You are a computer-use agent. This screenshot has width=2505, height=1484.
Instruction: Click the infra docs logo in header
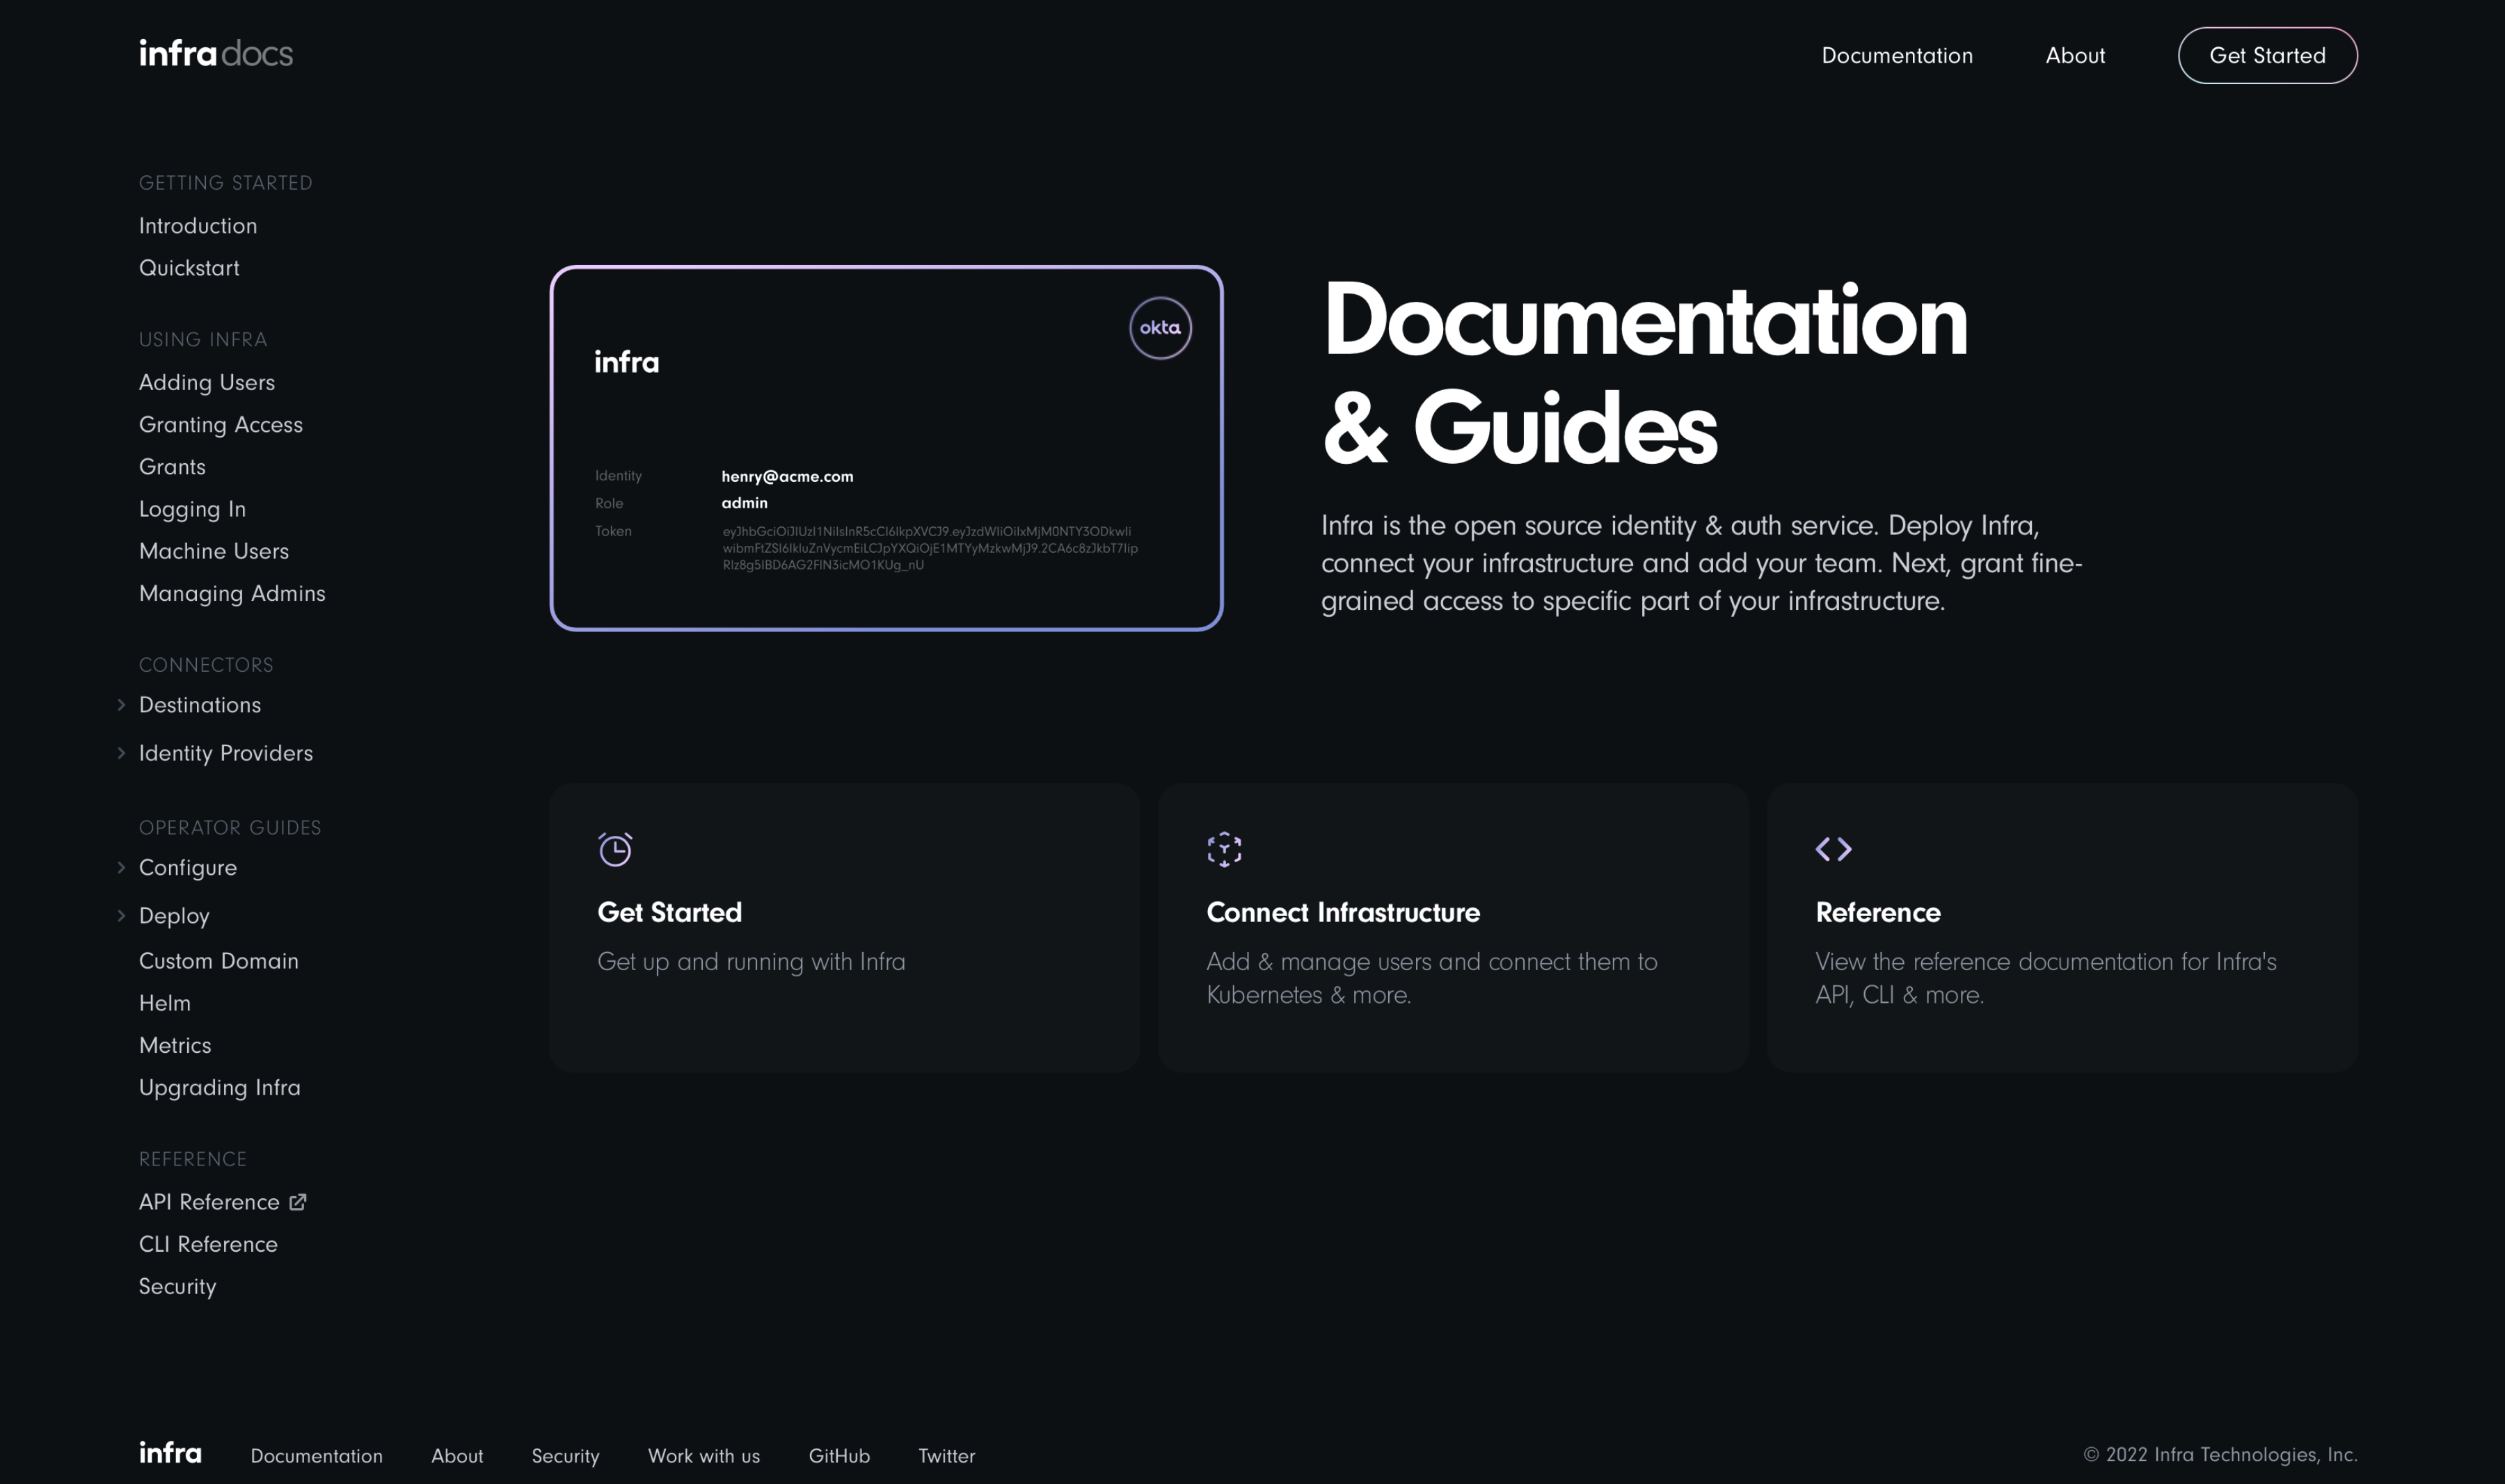pyautogui.click(x=216, y=53)
